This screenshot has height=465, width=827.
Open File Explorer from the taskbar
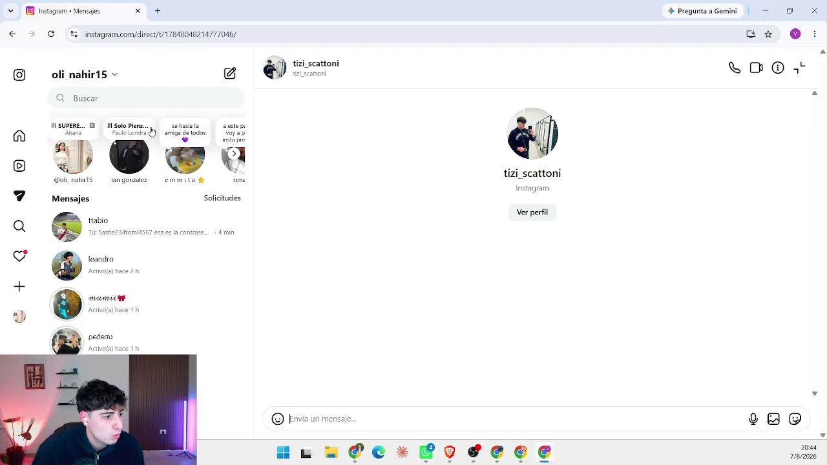tap(331, 452)
